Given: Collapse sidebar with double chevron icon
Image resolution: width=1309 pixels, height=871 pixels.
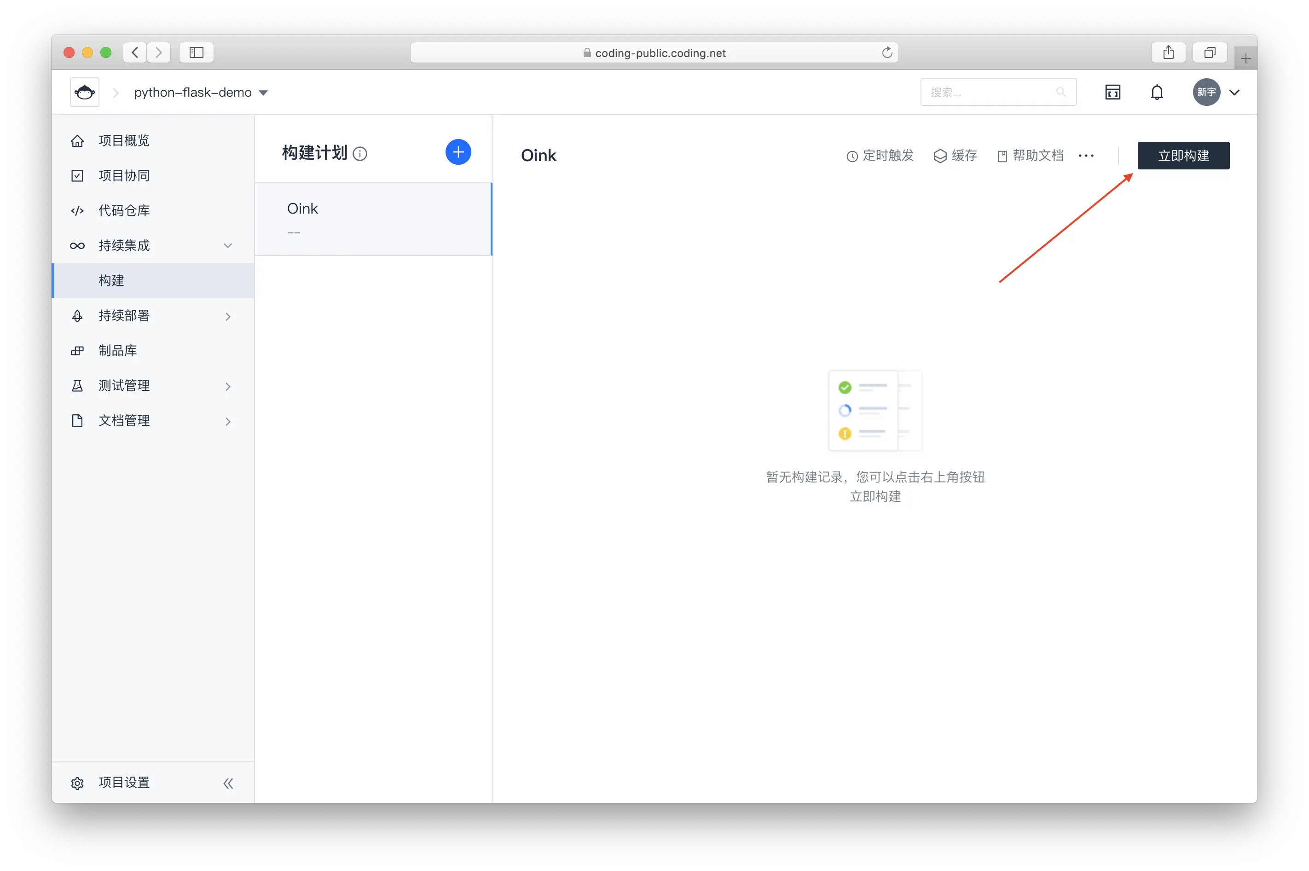Looking at the screenshot, I should click(228, 783).
